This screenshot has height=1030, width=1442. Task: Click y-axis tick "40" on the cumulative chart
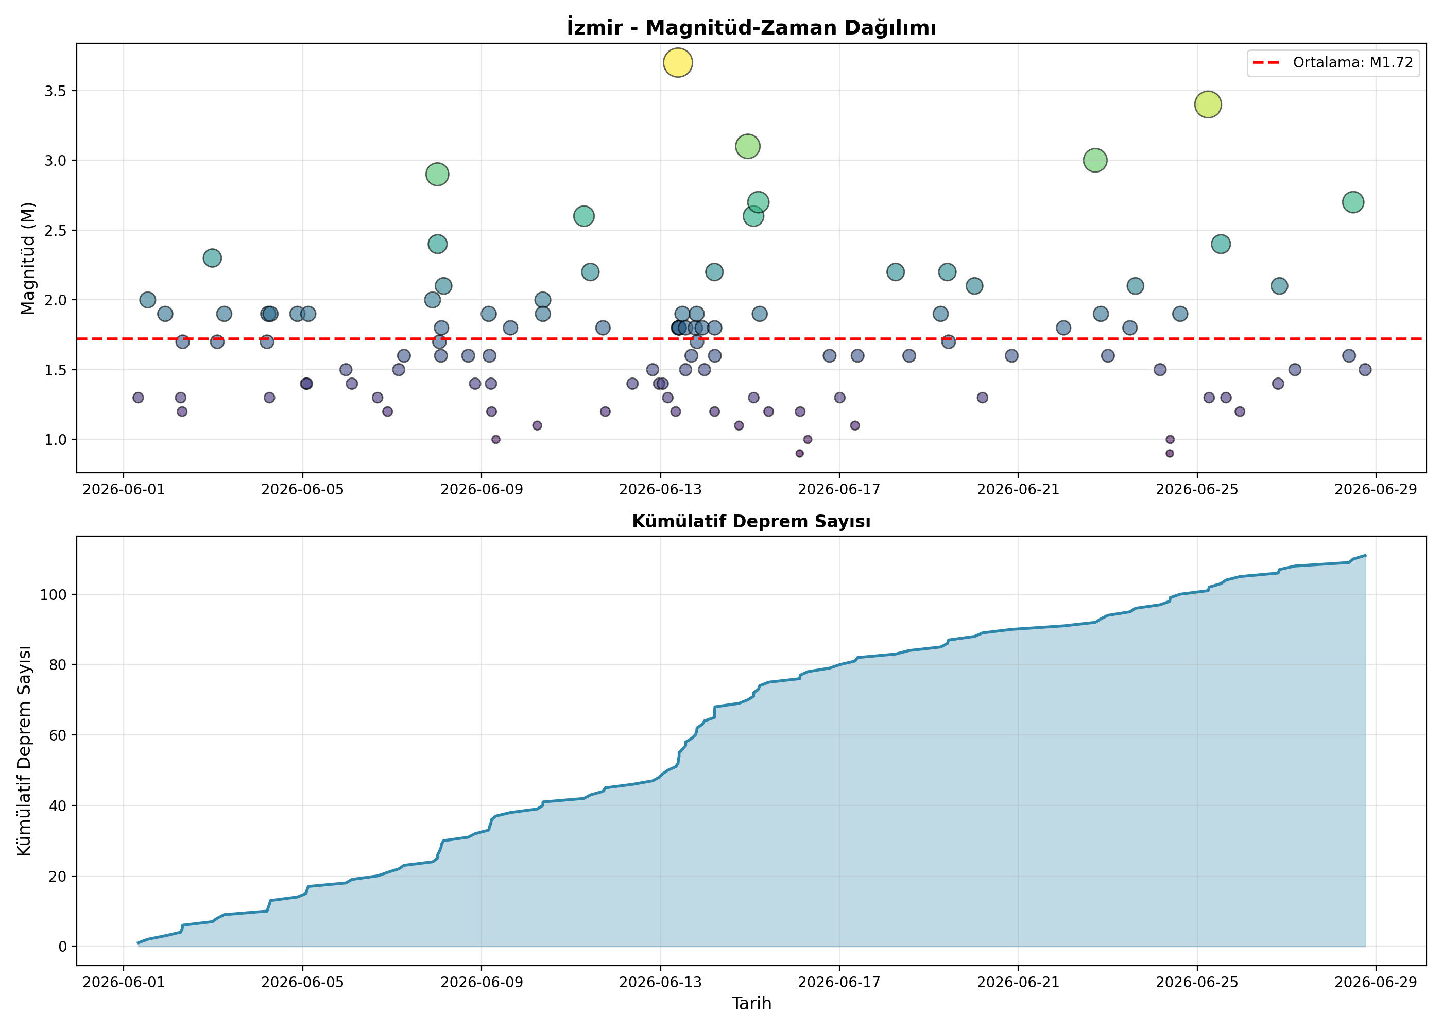pyautogui.click(x=58, y=805)
